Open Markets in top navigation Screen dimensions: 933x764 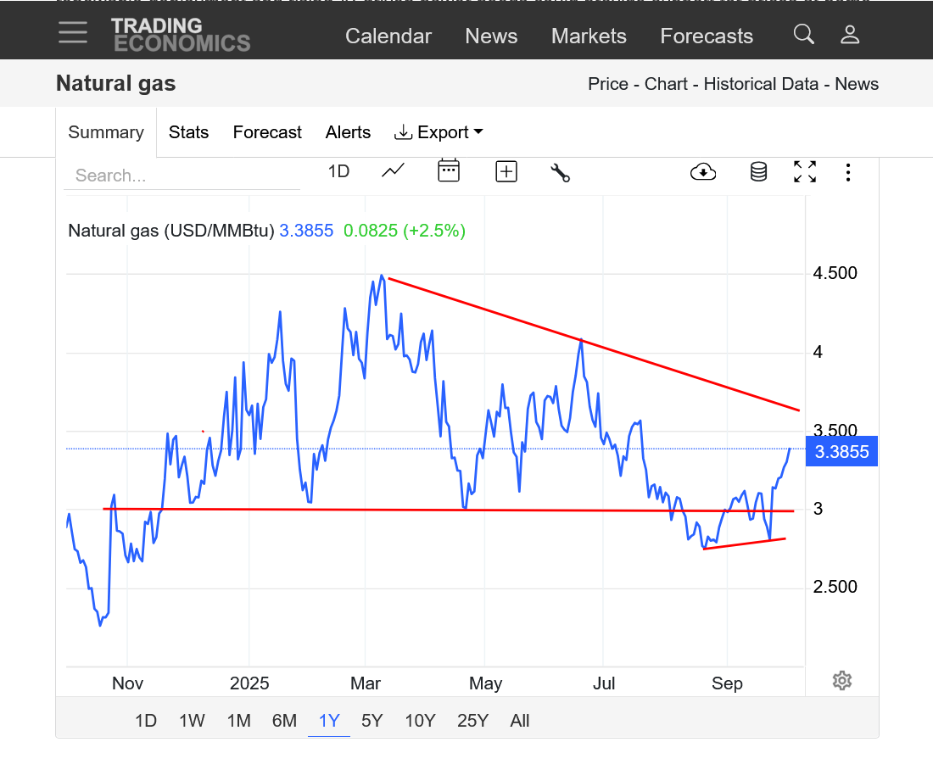[x=589, y=36]
